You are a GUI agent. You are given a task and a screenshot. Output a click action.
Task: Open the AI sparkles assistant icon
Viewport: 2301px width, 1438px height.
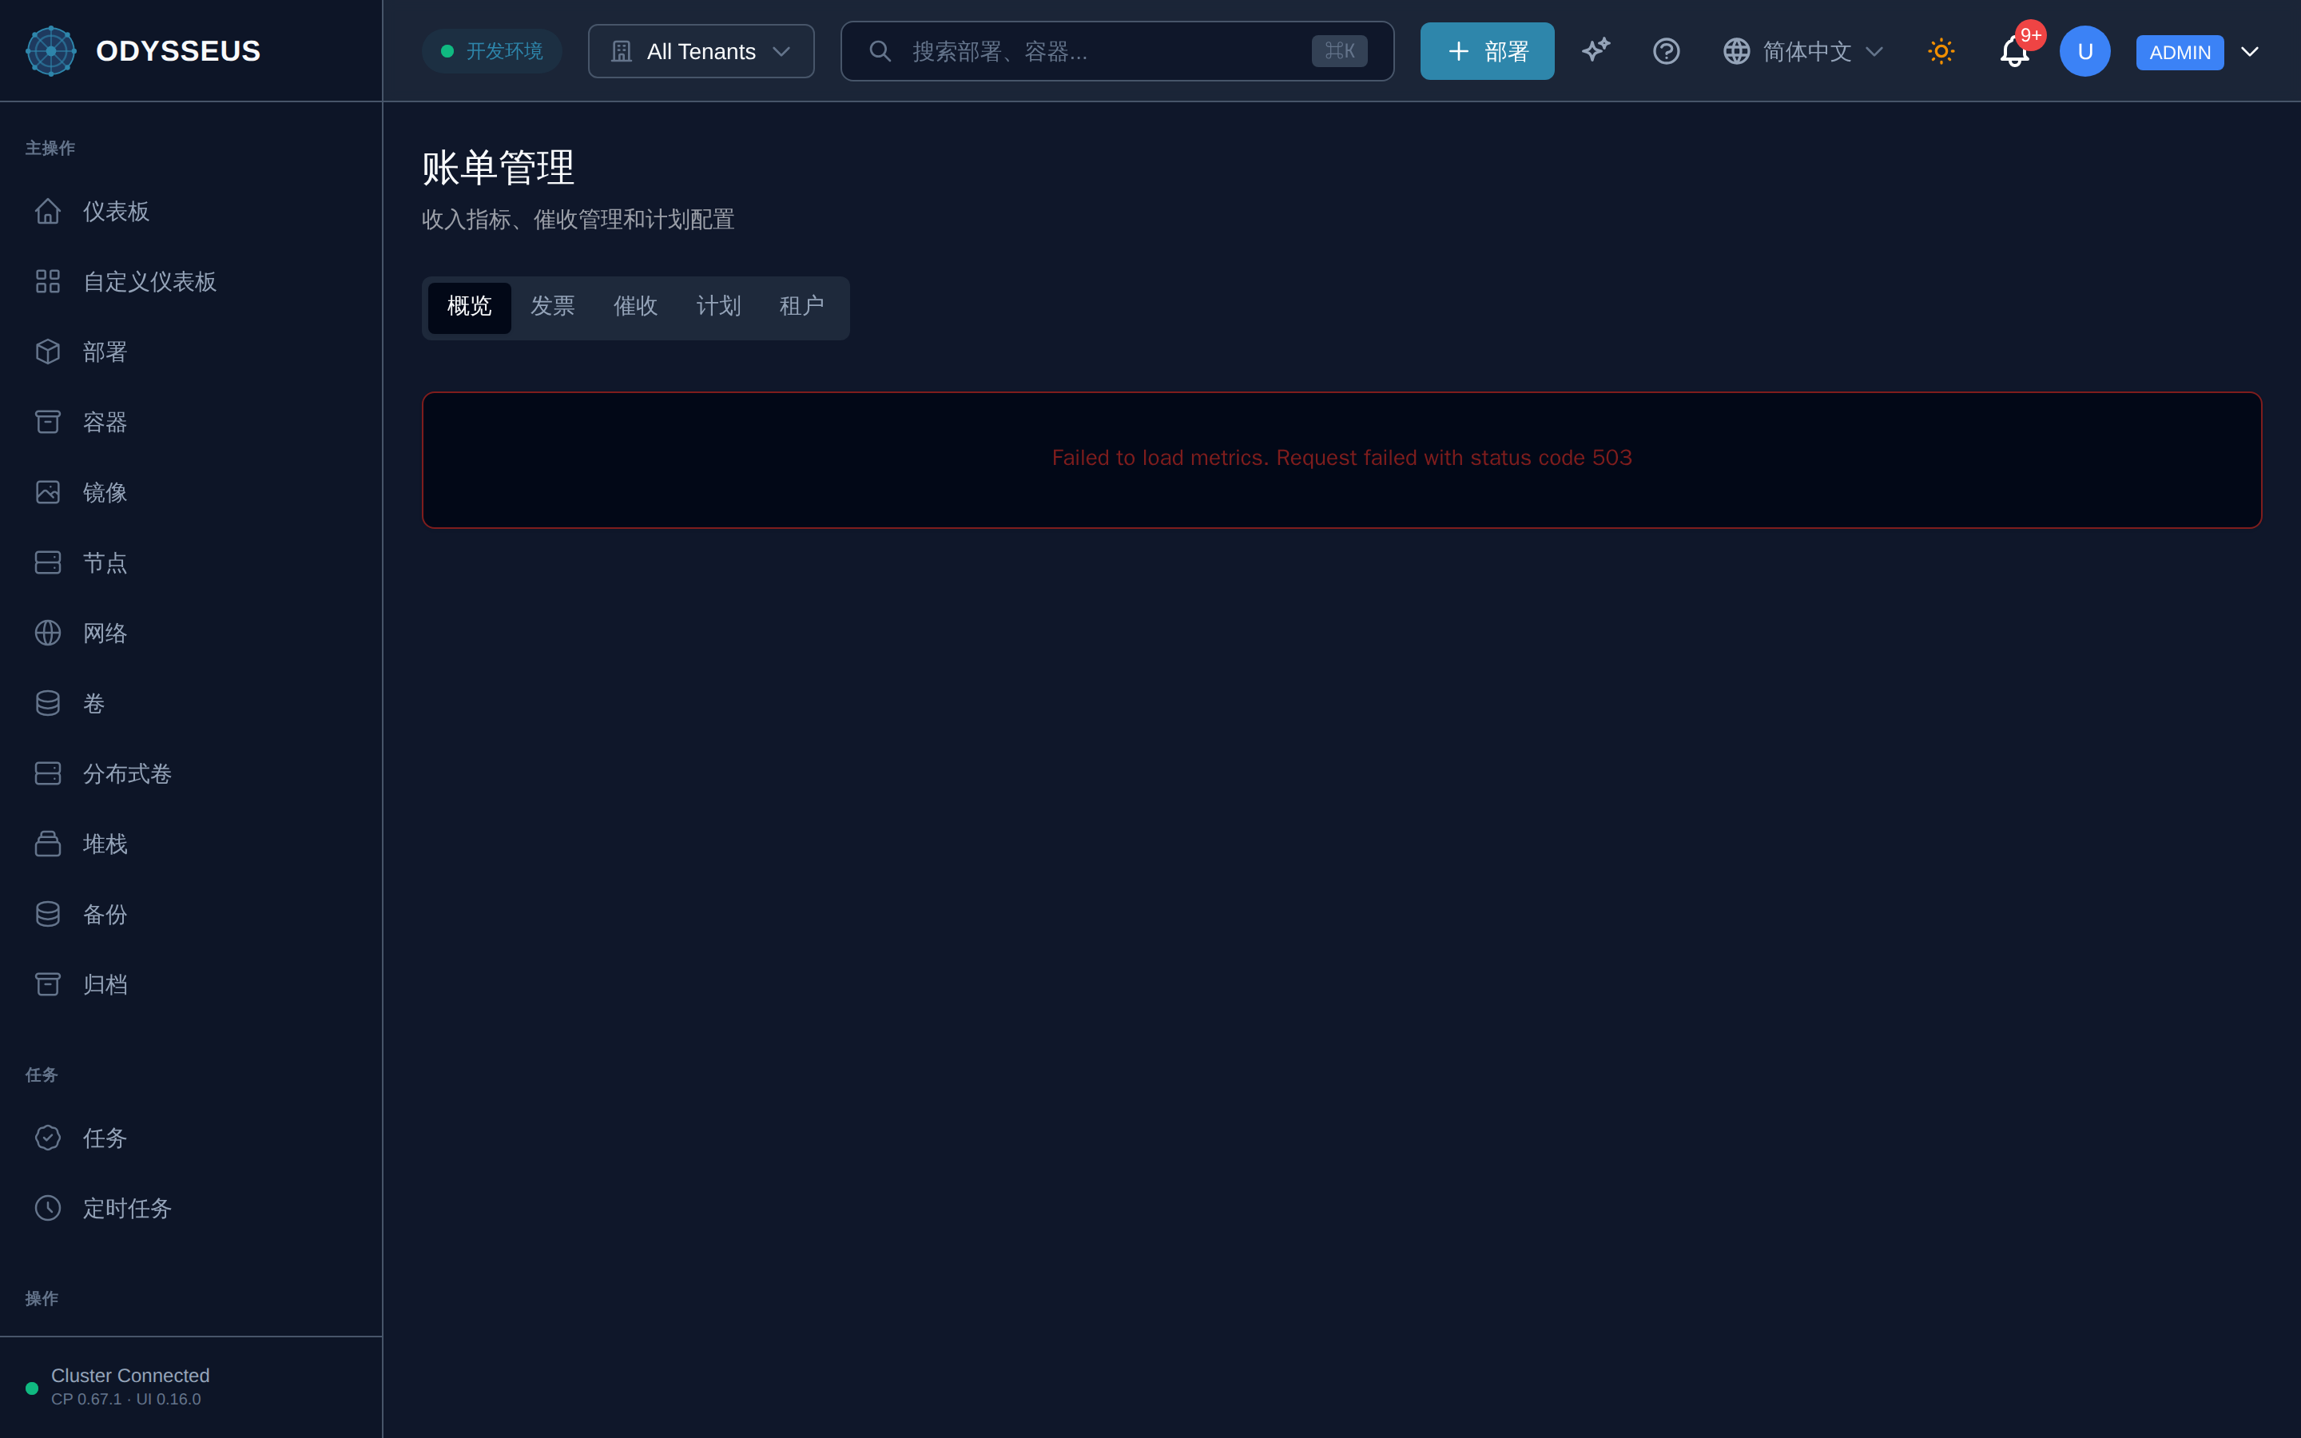coord(1596,50)
